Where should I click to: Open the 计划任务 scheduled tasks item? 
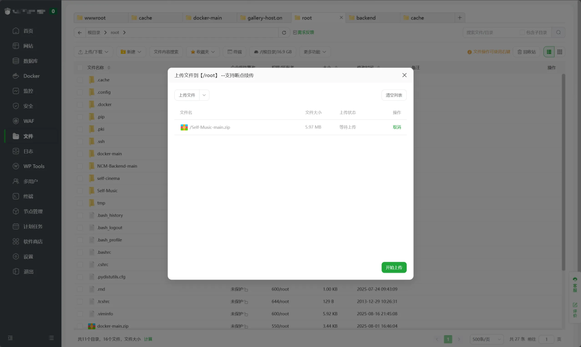point(33,226)
